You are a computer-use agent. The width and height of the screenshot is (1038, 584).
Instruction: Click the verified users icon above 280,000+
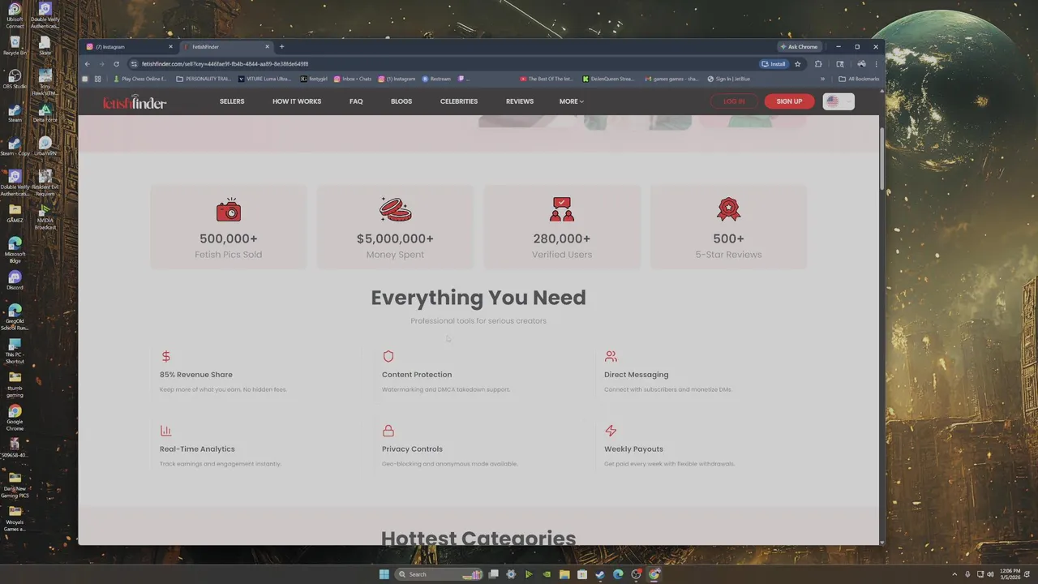tap(562, 209)
